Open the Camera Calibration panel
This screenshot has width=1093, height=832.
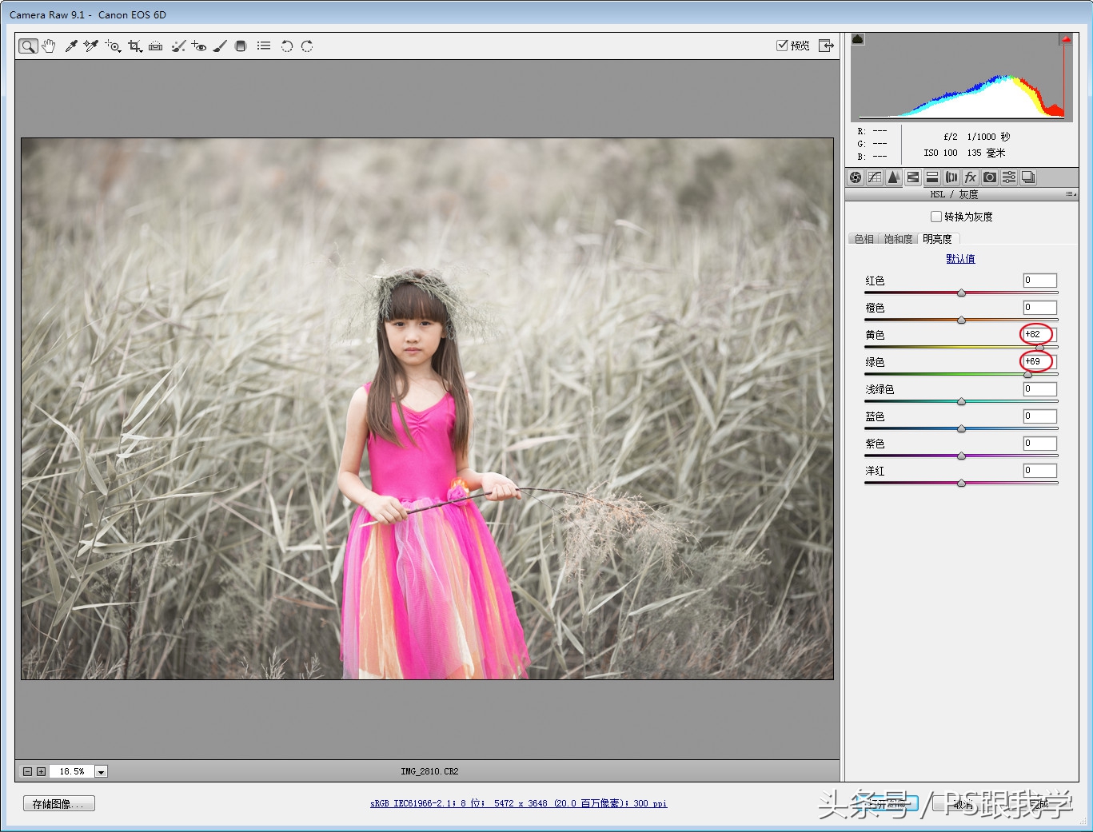990,177
